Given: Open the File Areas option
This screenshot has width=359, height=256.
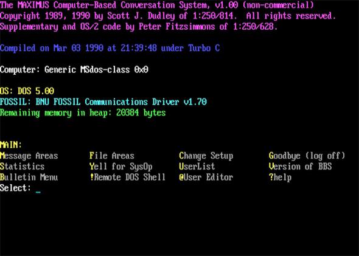Looking at the screenshot, I should click(112, 156).
